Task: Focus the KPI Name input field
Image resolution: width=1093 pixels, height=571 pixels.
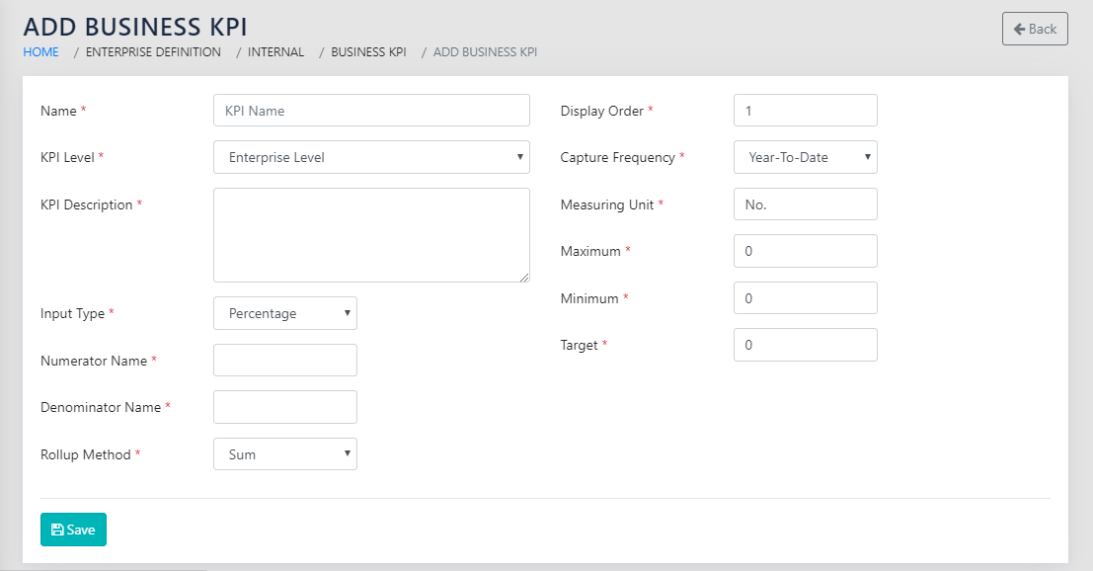Action: pyautogui.click(x=371, y=111)
